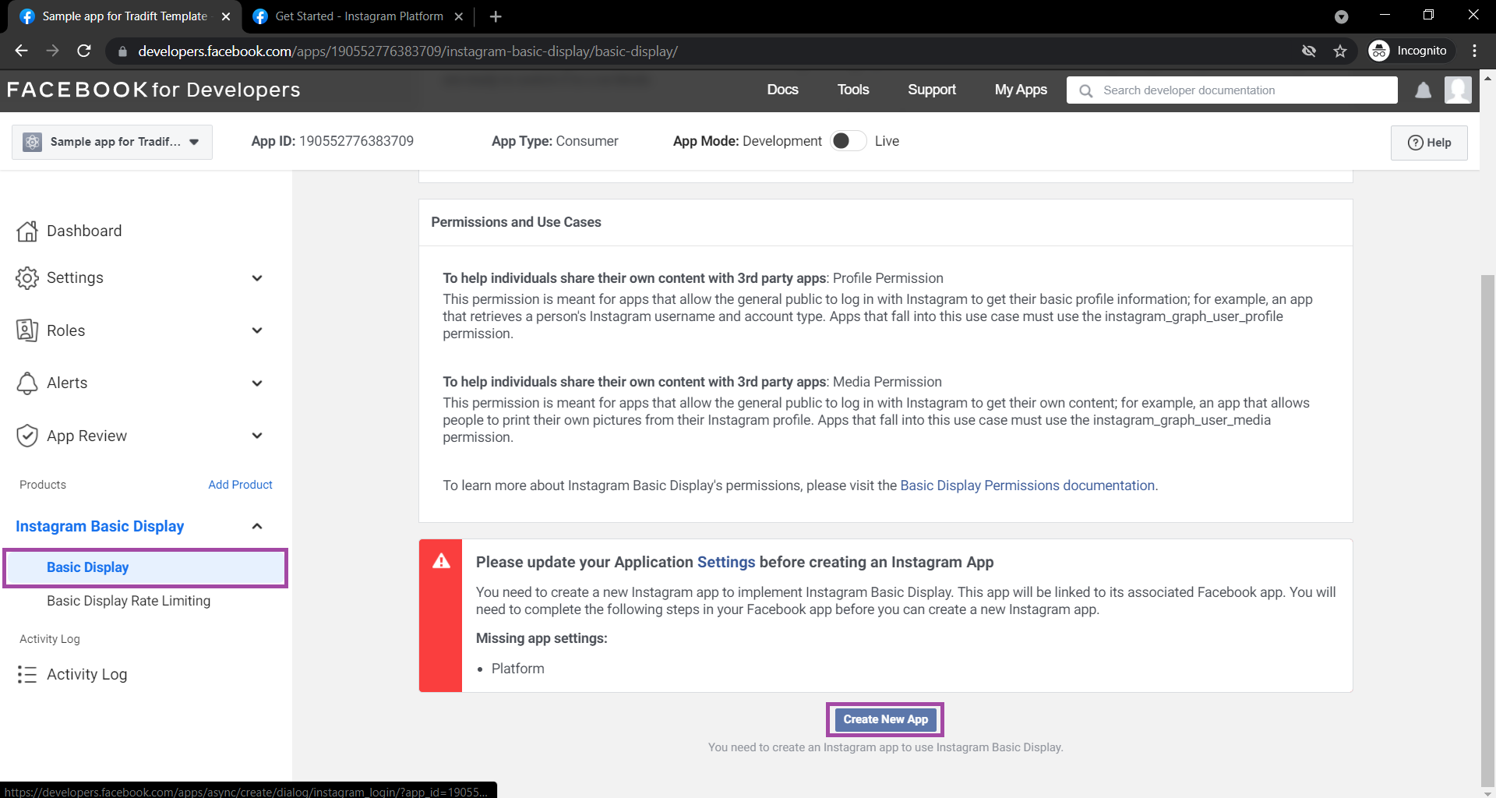This screenshot has width=1496, height=798.
Task: Click the site lock icon in address bar
Action: [122, 51]
